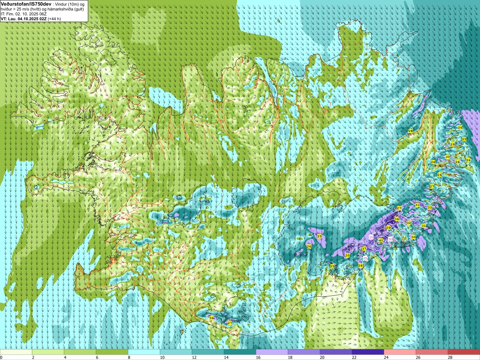The width and height of the screenshot is (480, 360).
Task: Click the legend tick number 16
Action: click(258, 357)
